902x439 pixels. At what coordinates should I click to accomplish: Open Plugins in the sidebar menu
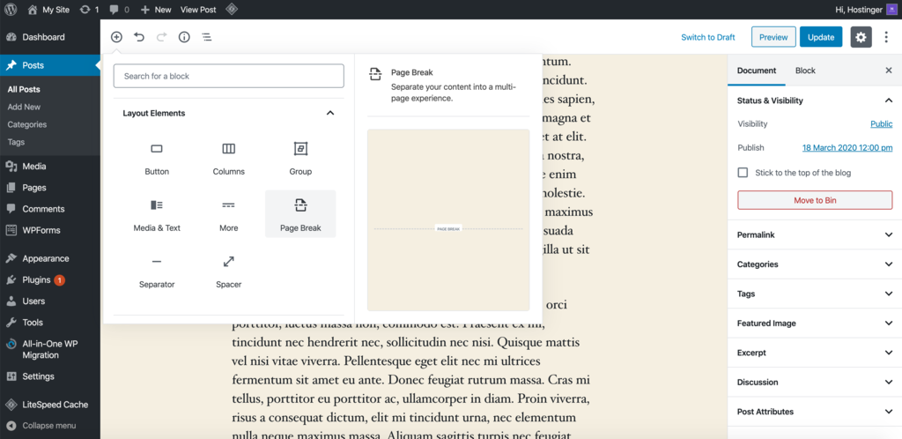[x=36, y=279]
